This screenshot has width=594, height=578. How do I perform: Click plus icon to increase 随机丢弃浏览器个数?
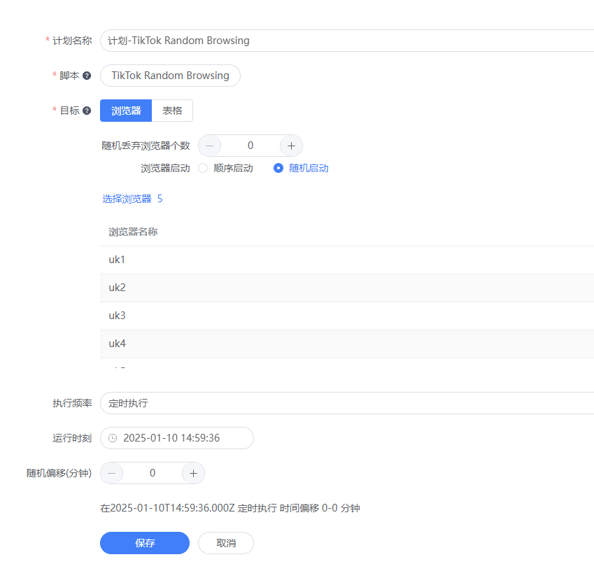tap(291, 146)
